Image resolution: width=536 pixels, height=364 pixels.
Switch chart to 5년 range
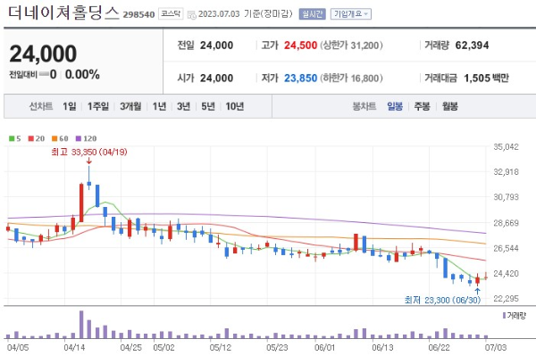[208, 106]
